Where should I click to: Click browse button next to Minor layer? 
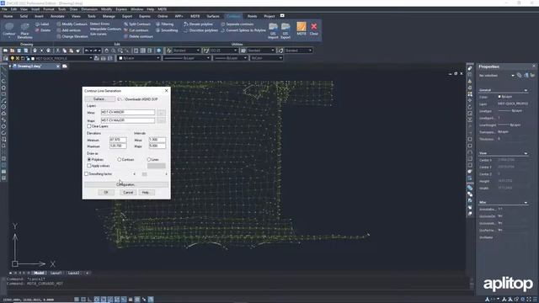[x=161, y=112]
